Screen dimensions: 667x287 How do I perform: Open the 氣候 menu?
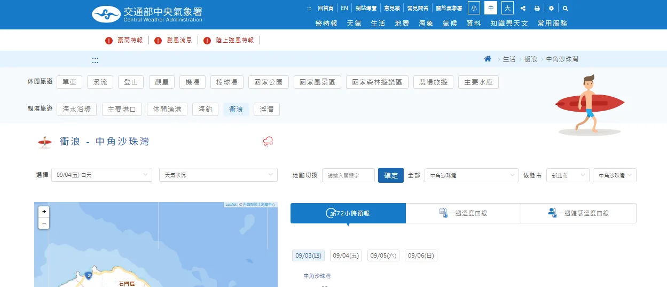pyautogui.click(x=450, y=24)
